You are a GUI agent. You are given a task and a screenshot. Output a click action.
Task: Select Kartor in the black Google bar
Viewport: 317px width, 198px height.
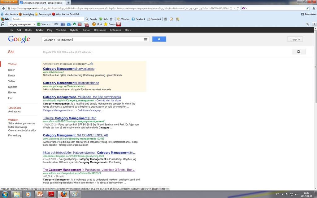(x=40, y=30)
